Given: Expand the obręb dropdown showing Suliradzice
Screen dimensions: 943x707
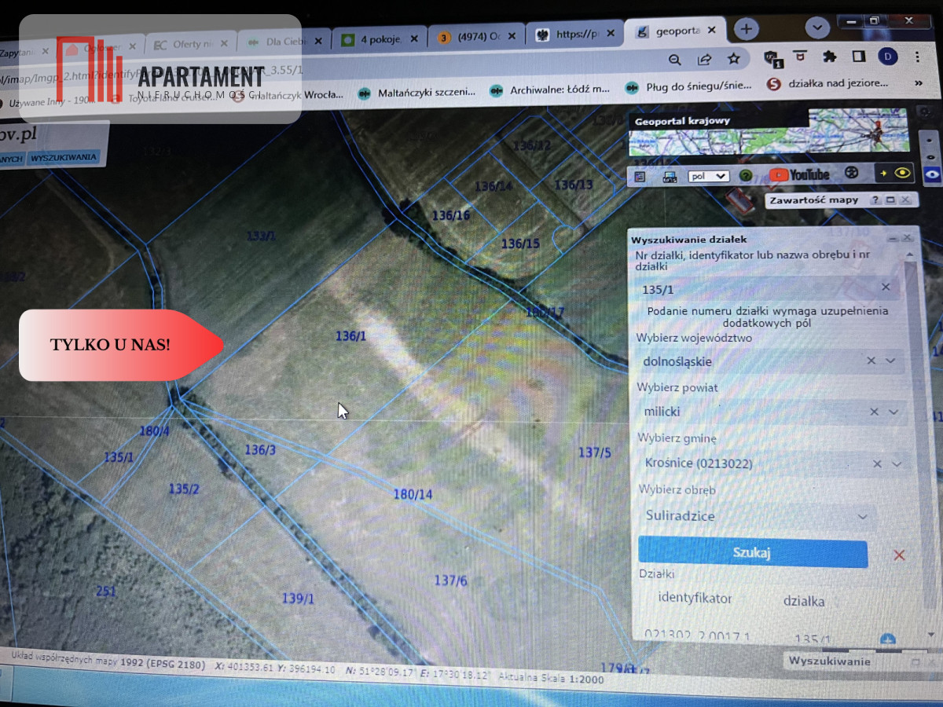Looking at the screenshot, I should coord(863,516).
